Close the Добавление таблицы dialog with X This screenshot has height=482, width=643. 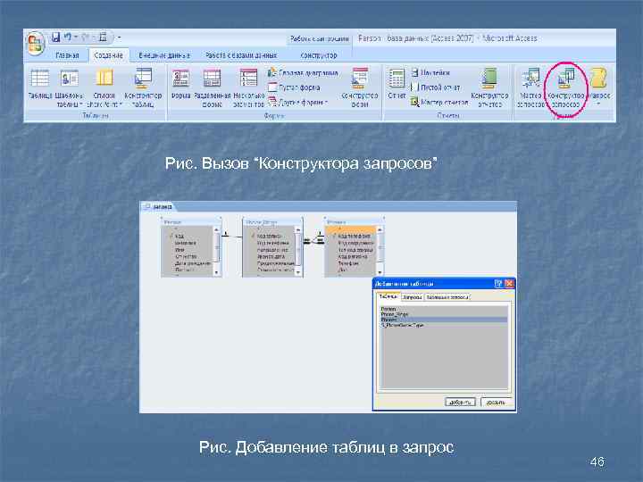pos(508,283)
